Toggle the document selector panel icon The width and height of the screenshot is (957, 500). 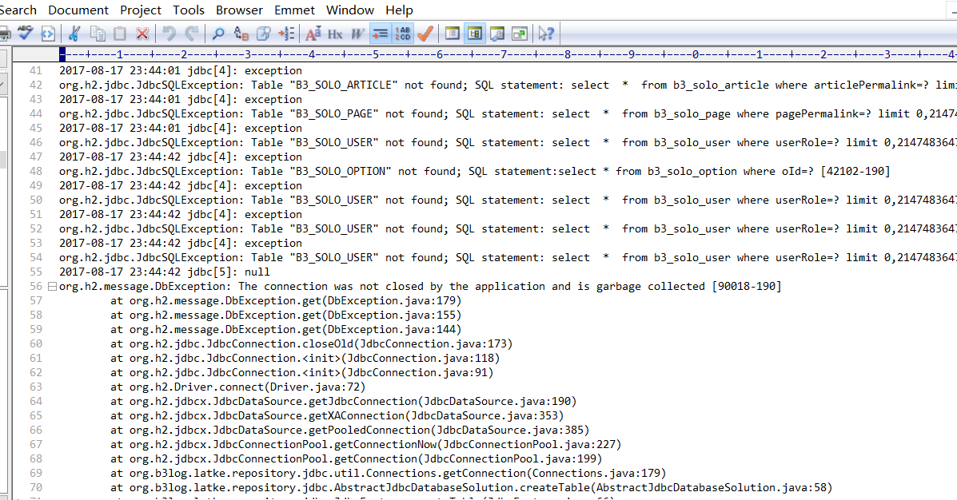click(x=475, y=34)
